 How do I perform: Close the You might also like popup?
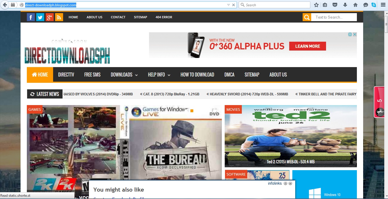[290, 183]
